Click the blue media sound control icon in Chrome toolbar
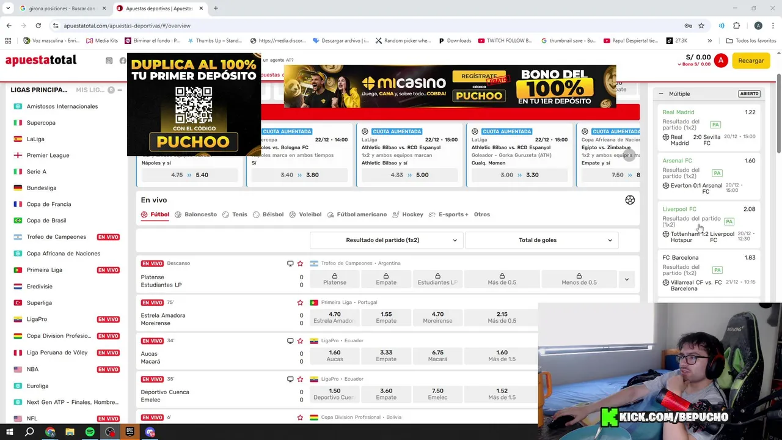Image resolution: width=782 pixels, height=440 pixels. (722, 26)
